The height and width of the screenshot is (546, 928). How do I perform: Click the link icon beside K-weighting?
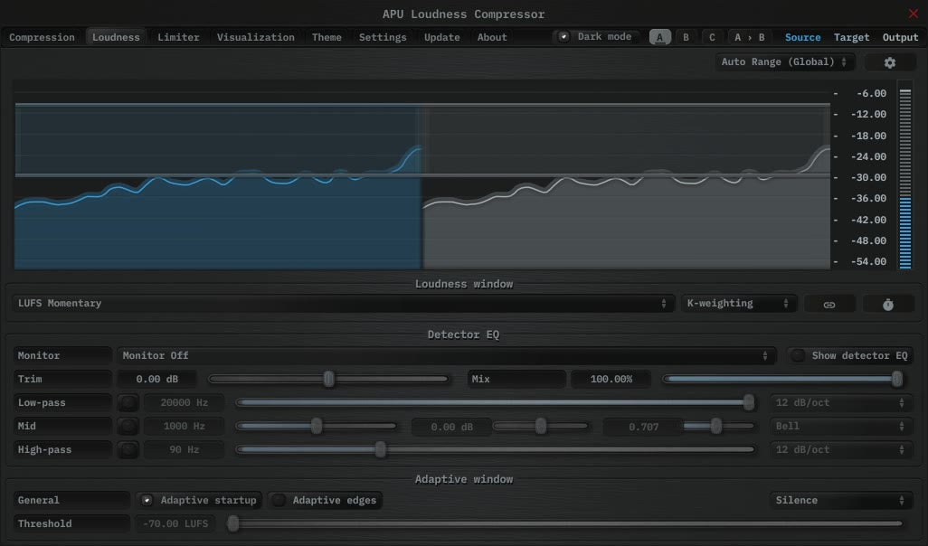pos(829,304)
